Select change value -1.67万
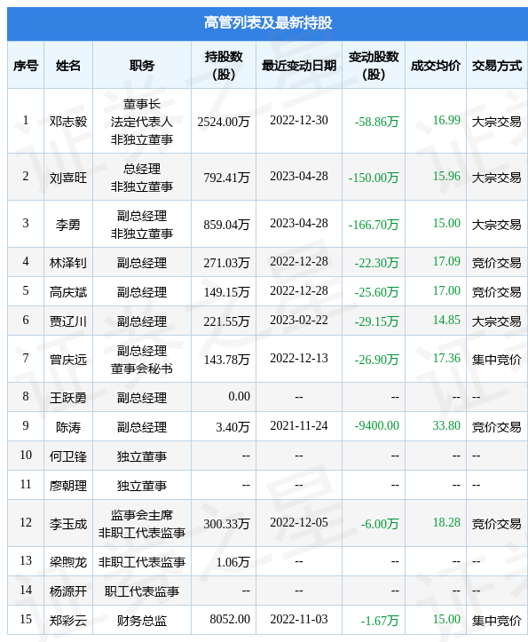528x642 pixels. tap(380, 621)
